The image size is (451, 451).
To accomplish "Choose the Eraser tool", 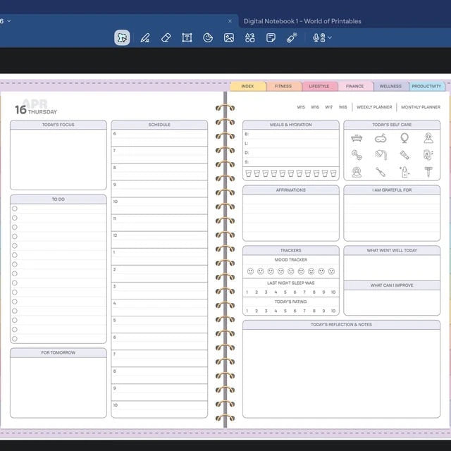I will click(166, 37).
